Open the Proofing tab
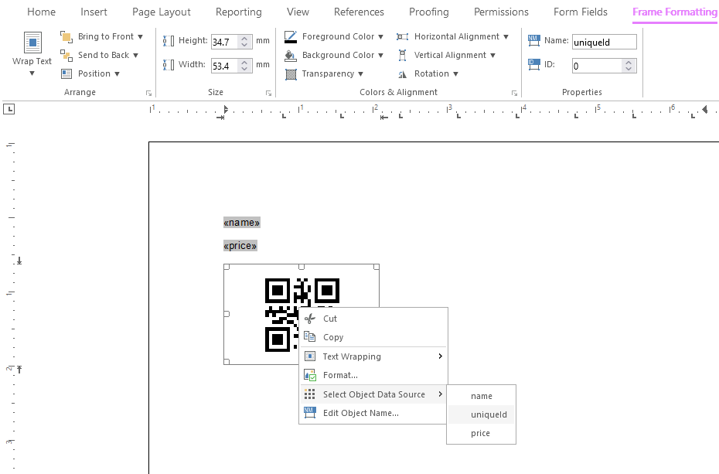This screenshot has width=719, height=474. click(429, 12)
